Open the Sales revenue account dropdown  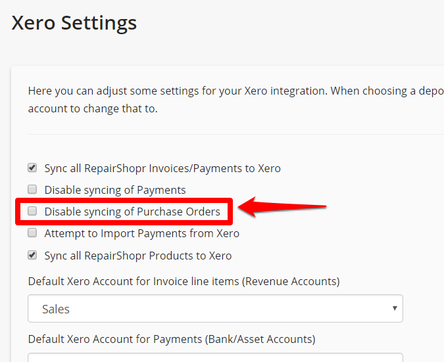(215, 309)
